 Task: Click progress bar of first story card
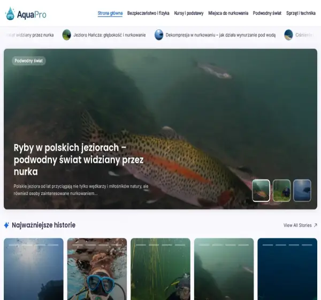coord(34,245)
